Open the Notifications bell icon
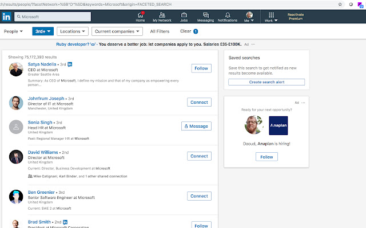The width and height of the screenshot is (366, 228). point(228,14)
